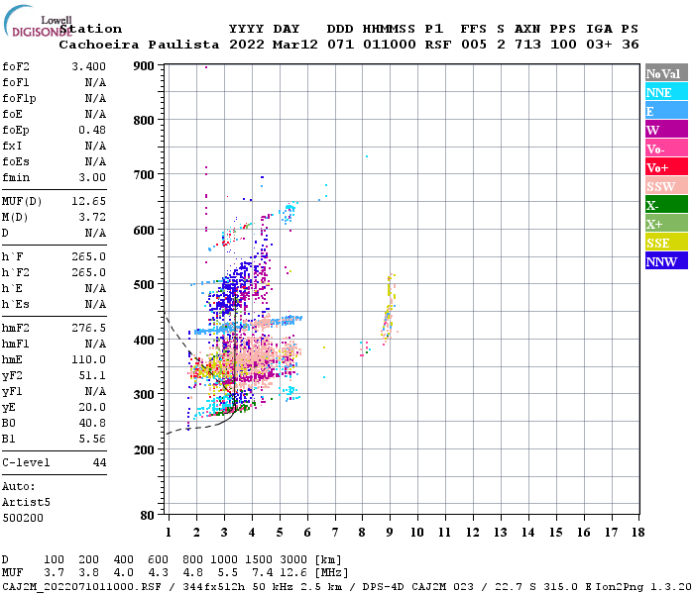Click the yE value 20.0

click(x=92, y=408)
